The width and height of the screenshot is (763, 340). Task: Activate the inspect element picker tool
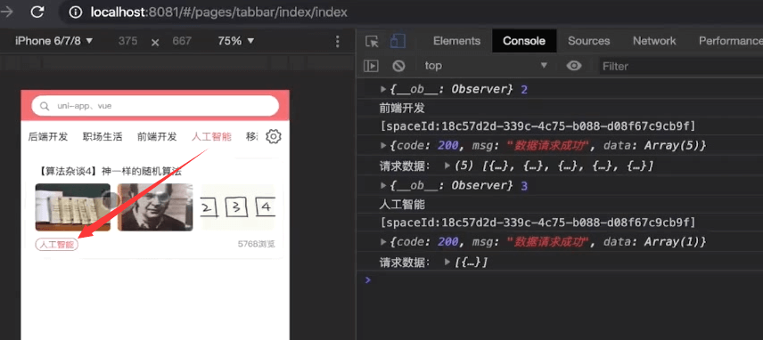373,41
